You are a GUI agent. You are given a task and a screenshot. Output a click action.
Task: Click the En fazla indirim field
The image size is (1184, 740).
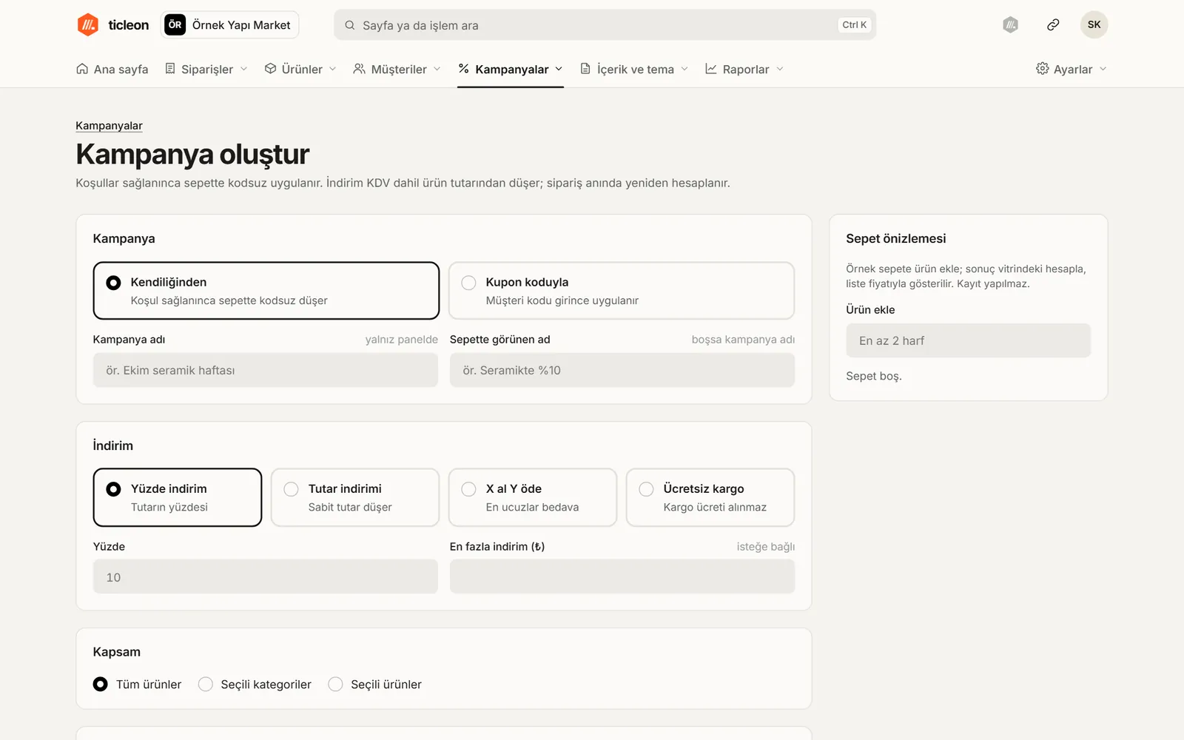[622, 576]
